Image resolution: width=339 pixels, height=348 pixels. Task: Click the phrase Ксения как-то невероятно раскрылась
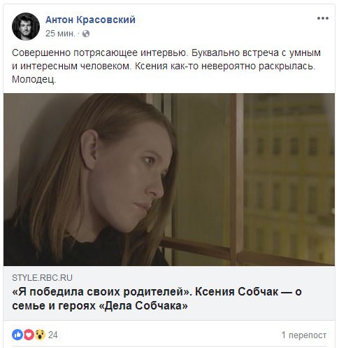225,67
